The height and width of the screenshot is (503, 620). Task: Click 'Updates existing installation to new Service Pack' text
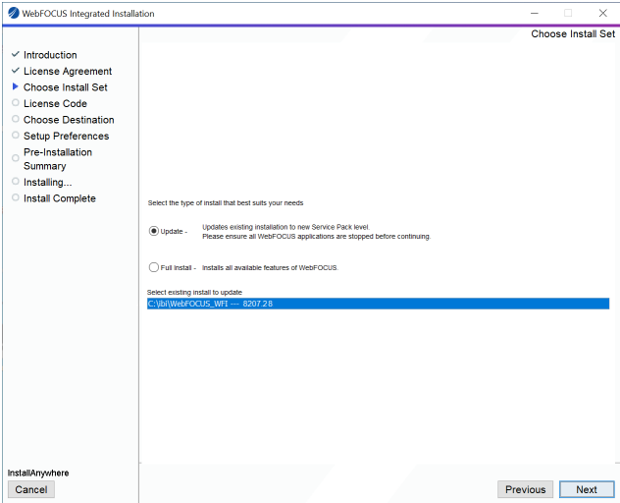click(285, 227)
